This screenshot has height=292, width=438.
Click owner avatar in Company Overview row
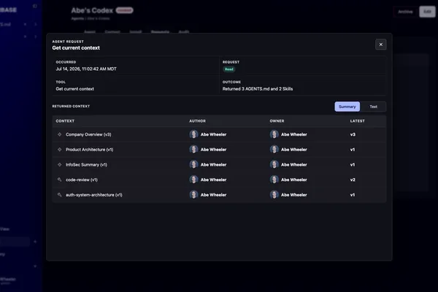274,134
